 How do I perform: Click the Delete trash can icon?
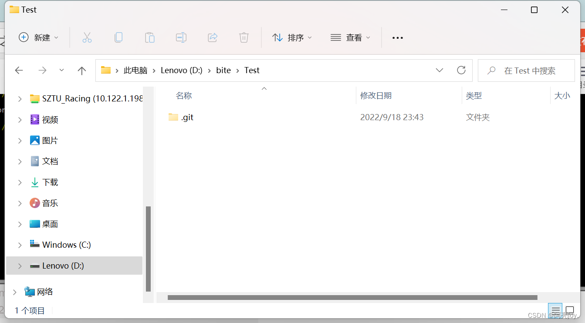pos(244,37)
